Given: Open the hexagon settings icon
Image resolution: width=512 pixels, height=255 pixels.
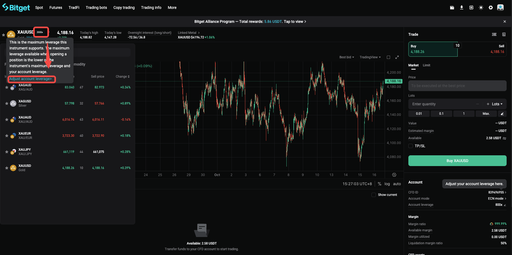Looking at the screenshot, I should click(491, 8).
